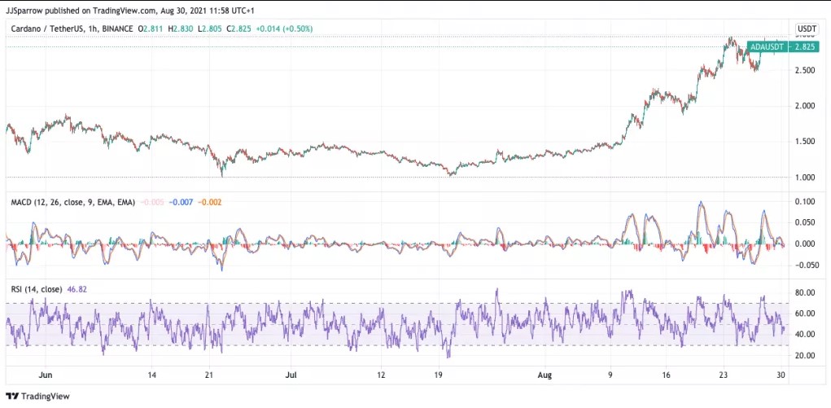
Task: Click the close price C2.825 value
Action: pyautogui.click(x=239, y=29)
